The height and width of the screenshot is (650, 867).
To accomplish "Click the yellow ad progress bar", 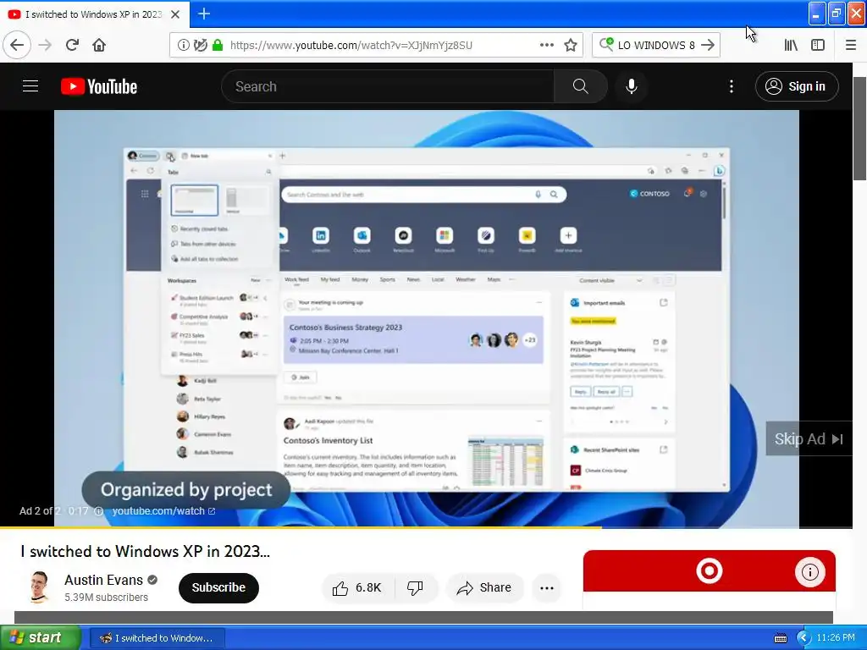I will 301,527.
